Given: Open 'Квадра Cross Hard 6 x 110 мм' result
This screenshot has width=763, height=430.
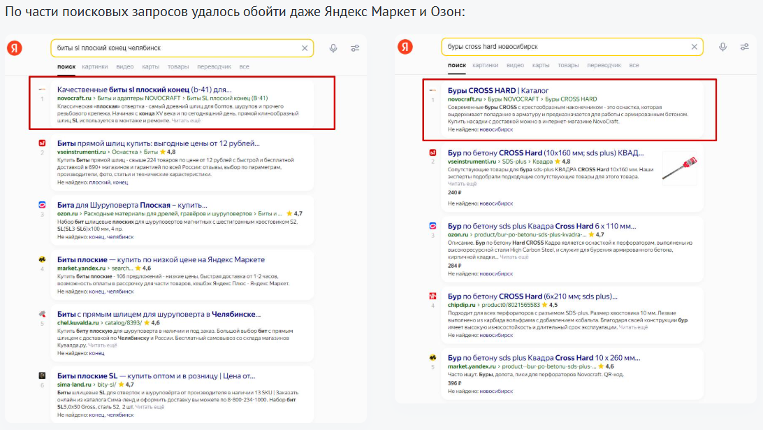Looking at the screenshot, I should pos(542,226).
